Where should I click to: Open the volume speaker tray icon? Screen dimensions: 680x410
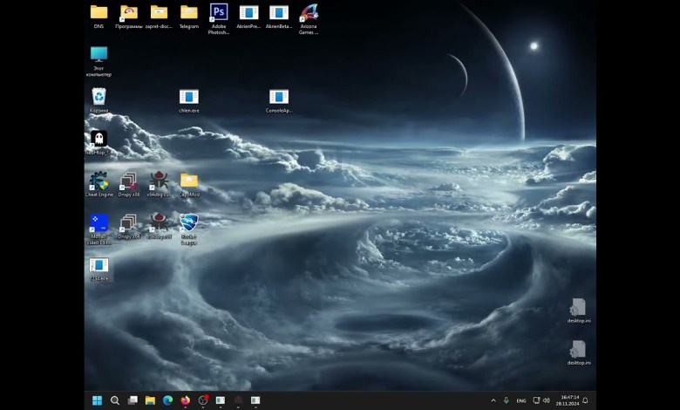pos(547,400)
